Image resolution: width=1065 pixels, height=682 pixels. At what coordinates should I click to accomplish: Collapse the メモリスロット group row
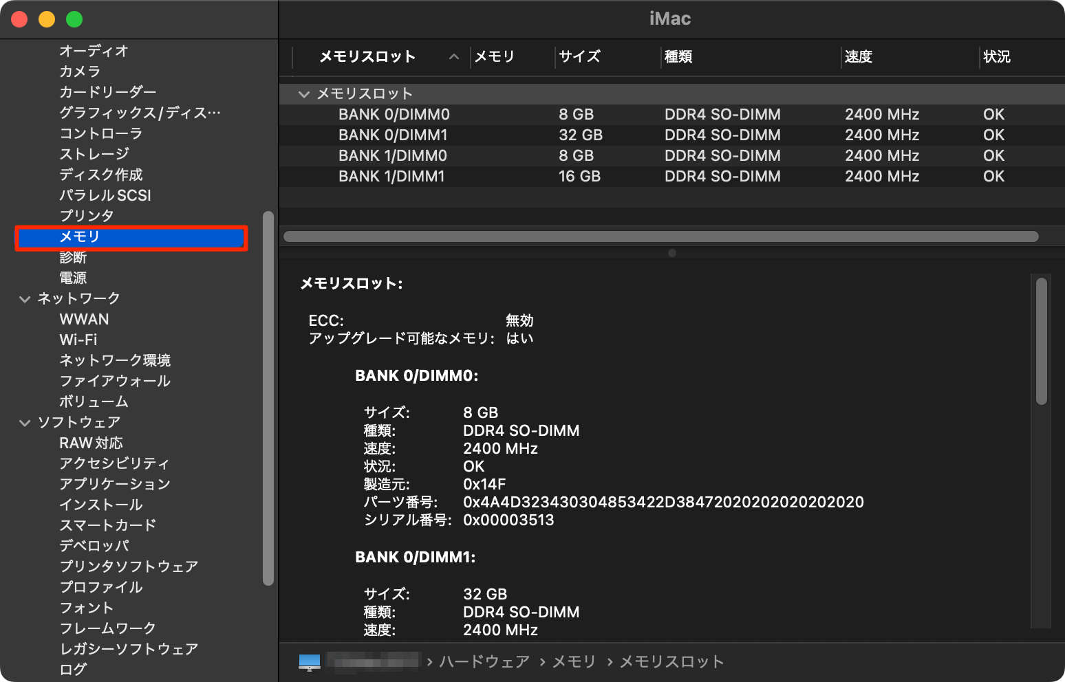pyautogui.click(x=304, y=94)
